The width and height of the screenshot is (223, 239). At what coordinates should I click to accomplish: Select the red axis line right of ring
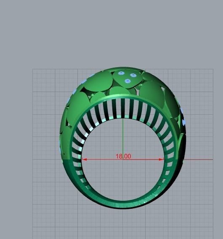(x=198, y=160)
